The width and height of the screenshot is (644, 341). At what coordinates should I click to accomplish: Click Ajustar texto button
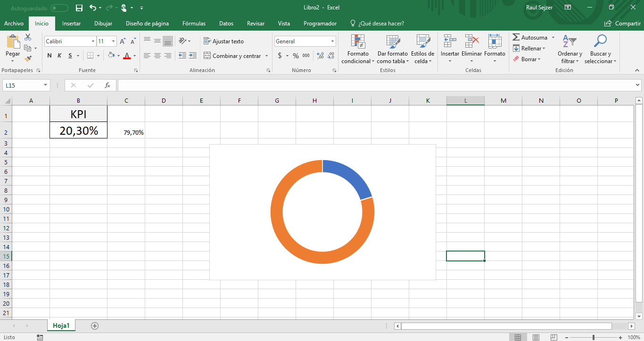(x=224, y=41)
